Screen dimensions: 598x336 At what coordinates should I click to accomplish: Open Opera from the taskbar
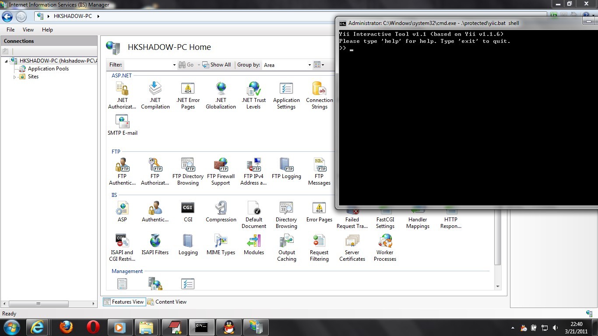click(93, 327)
